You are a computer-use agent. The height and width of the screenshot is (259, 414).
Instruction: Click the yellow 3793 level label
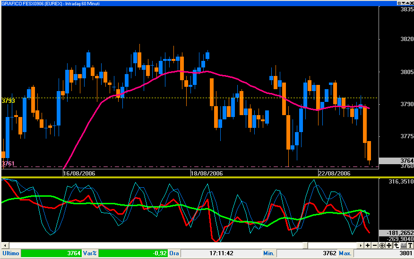click(x=8, y=101)
